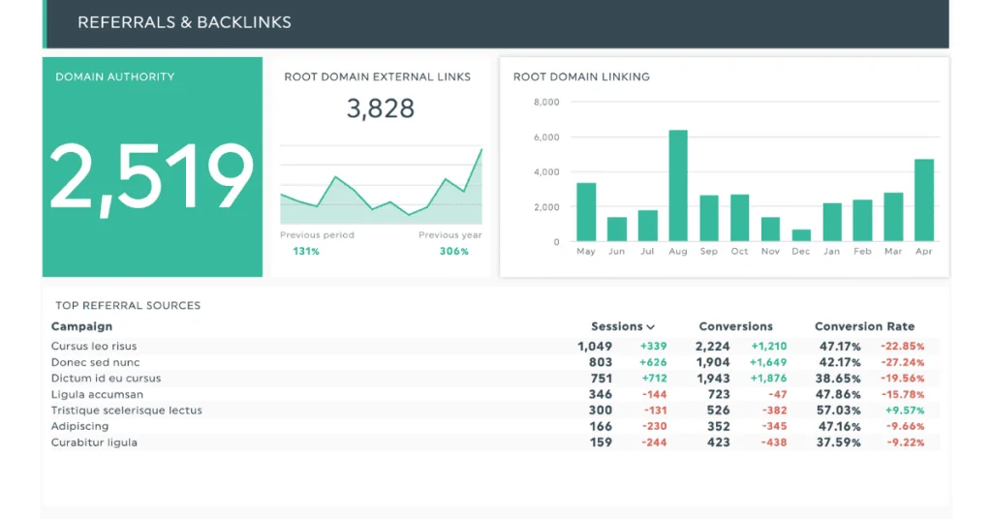Click the April bar in chart
This screenshot has height=519, width=992.
[923, 200]
